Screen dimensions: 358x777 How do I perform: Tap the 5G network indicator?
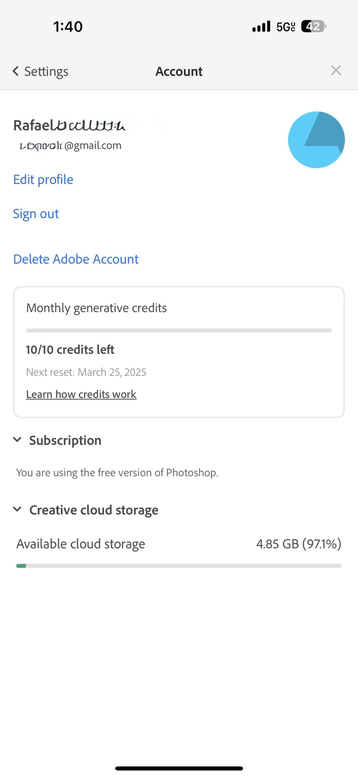(x=286, y=27)
